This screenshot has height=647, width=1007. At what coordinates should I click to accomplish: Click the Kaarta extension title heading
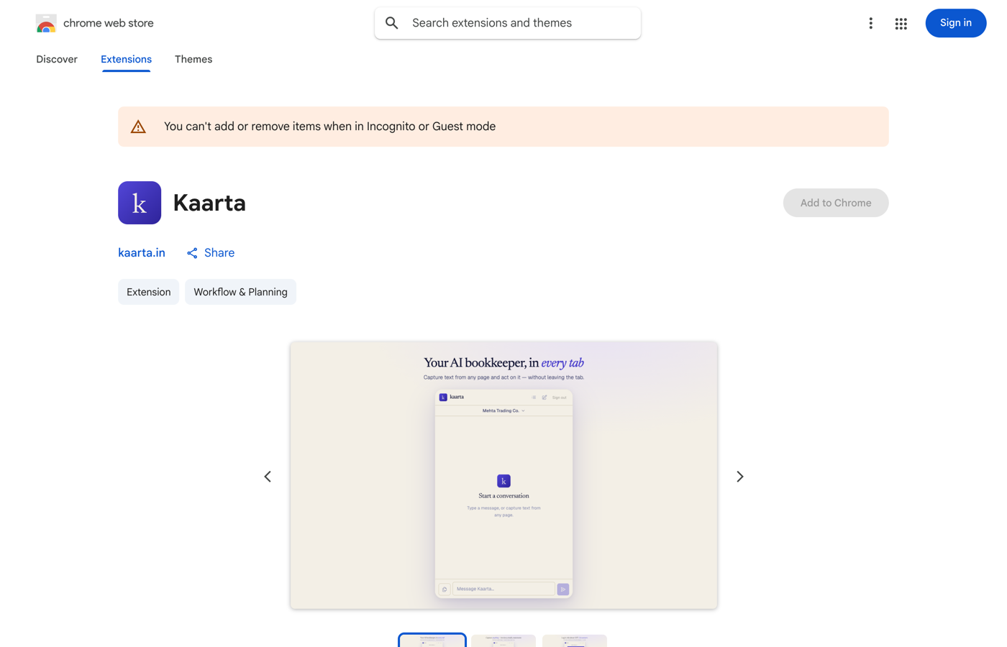pyautogui.click(x=209, y=203)
